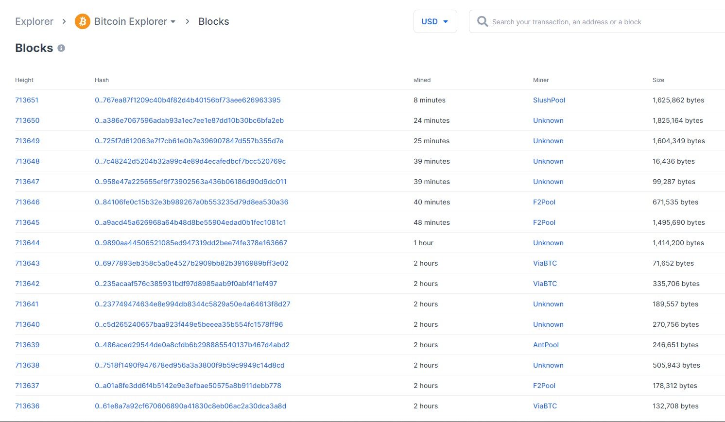Open F2Pool miner for block 713646

pyautogui.click(x=544, y=202)
